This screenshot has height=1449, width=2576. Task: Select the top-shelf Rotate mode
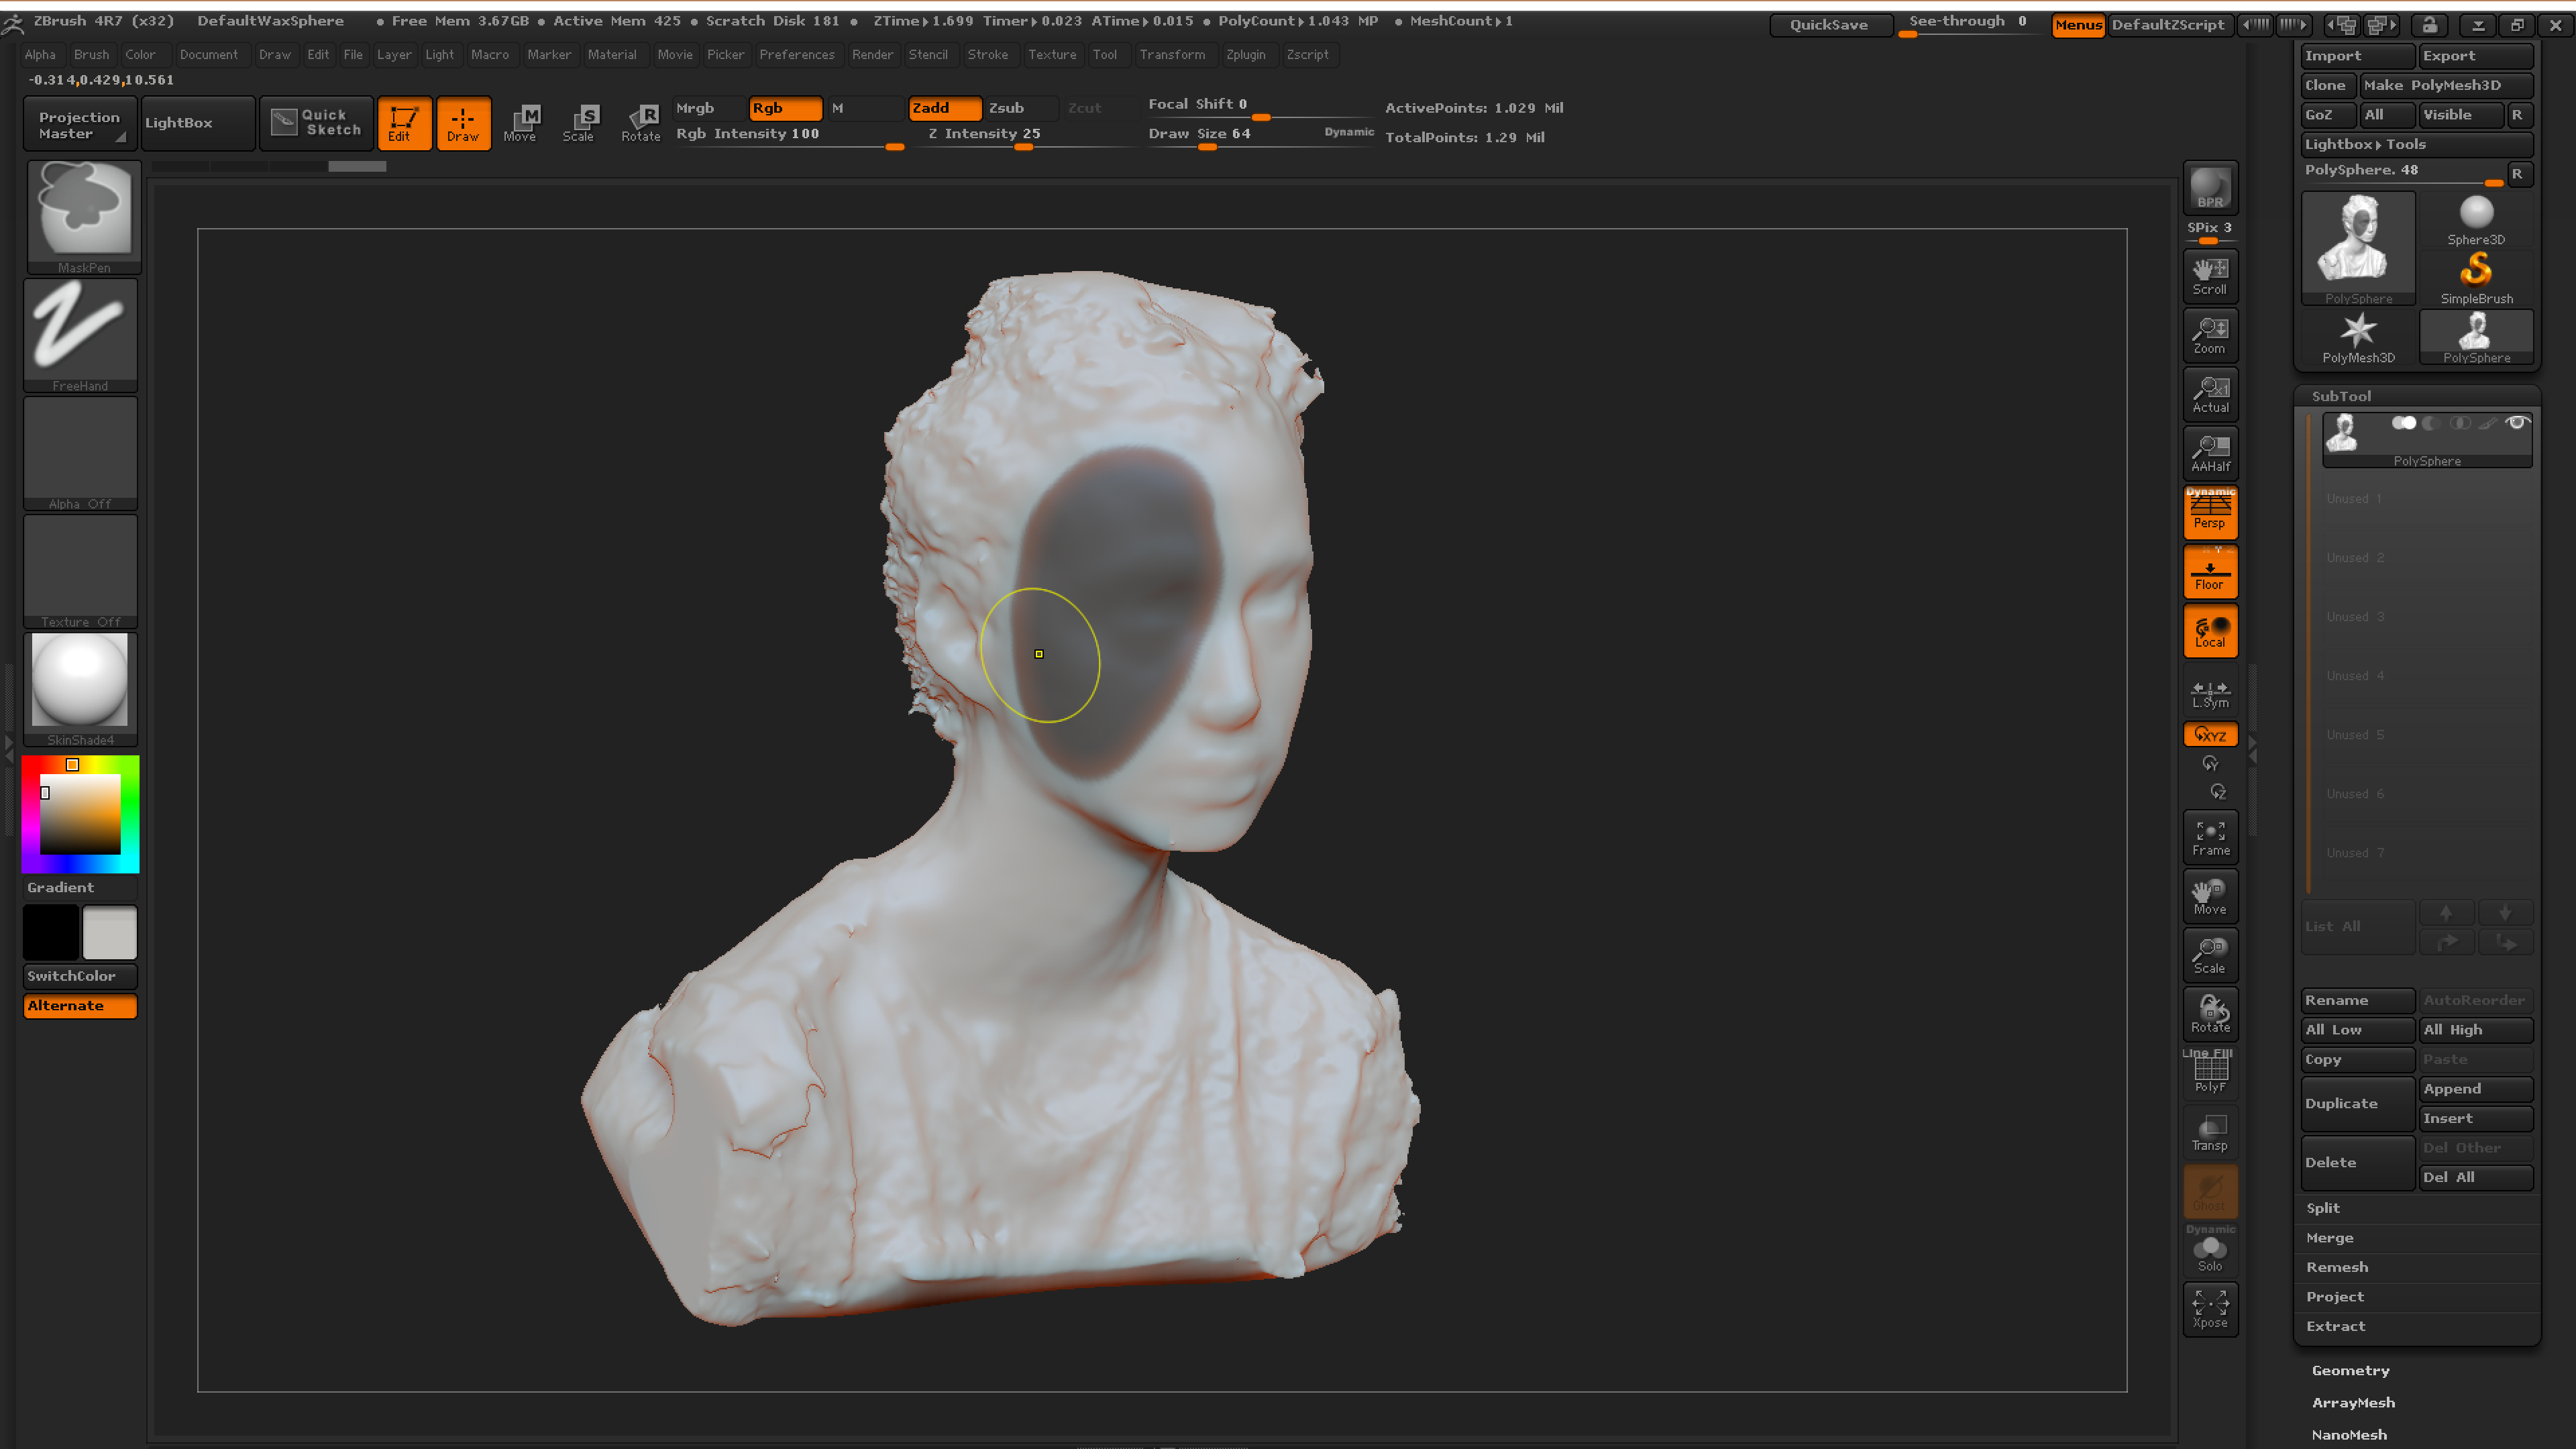pos(641,123)
